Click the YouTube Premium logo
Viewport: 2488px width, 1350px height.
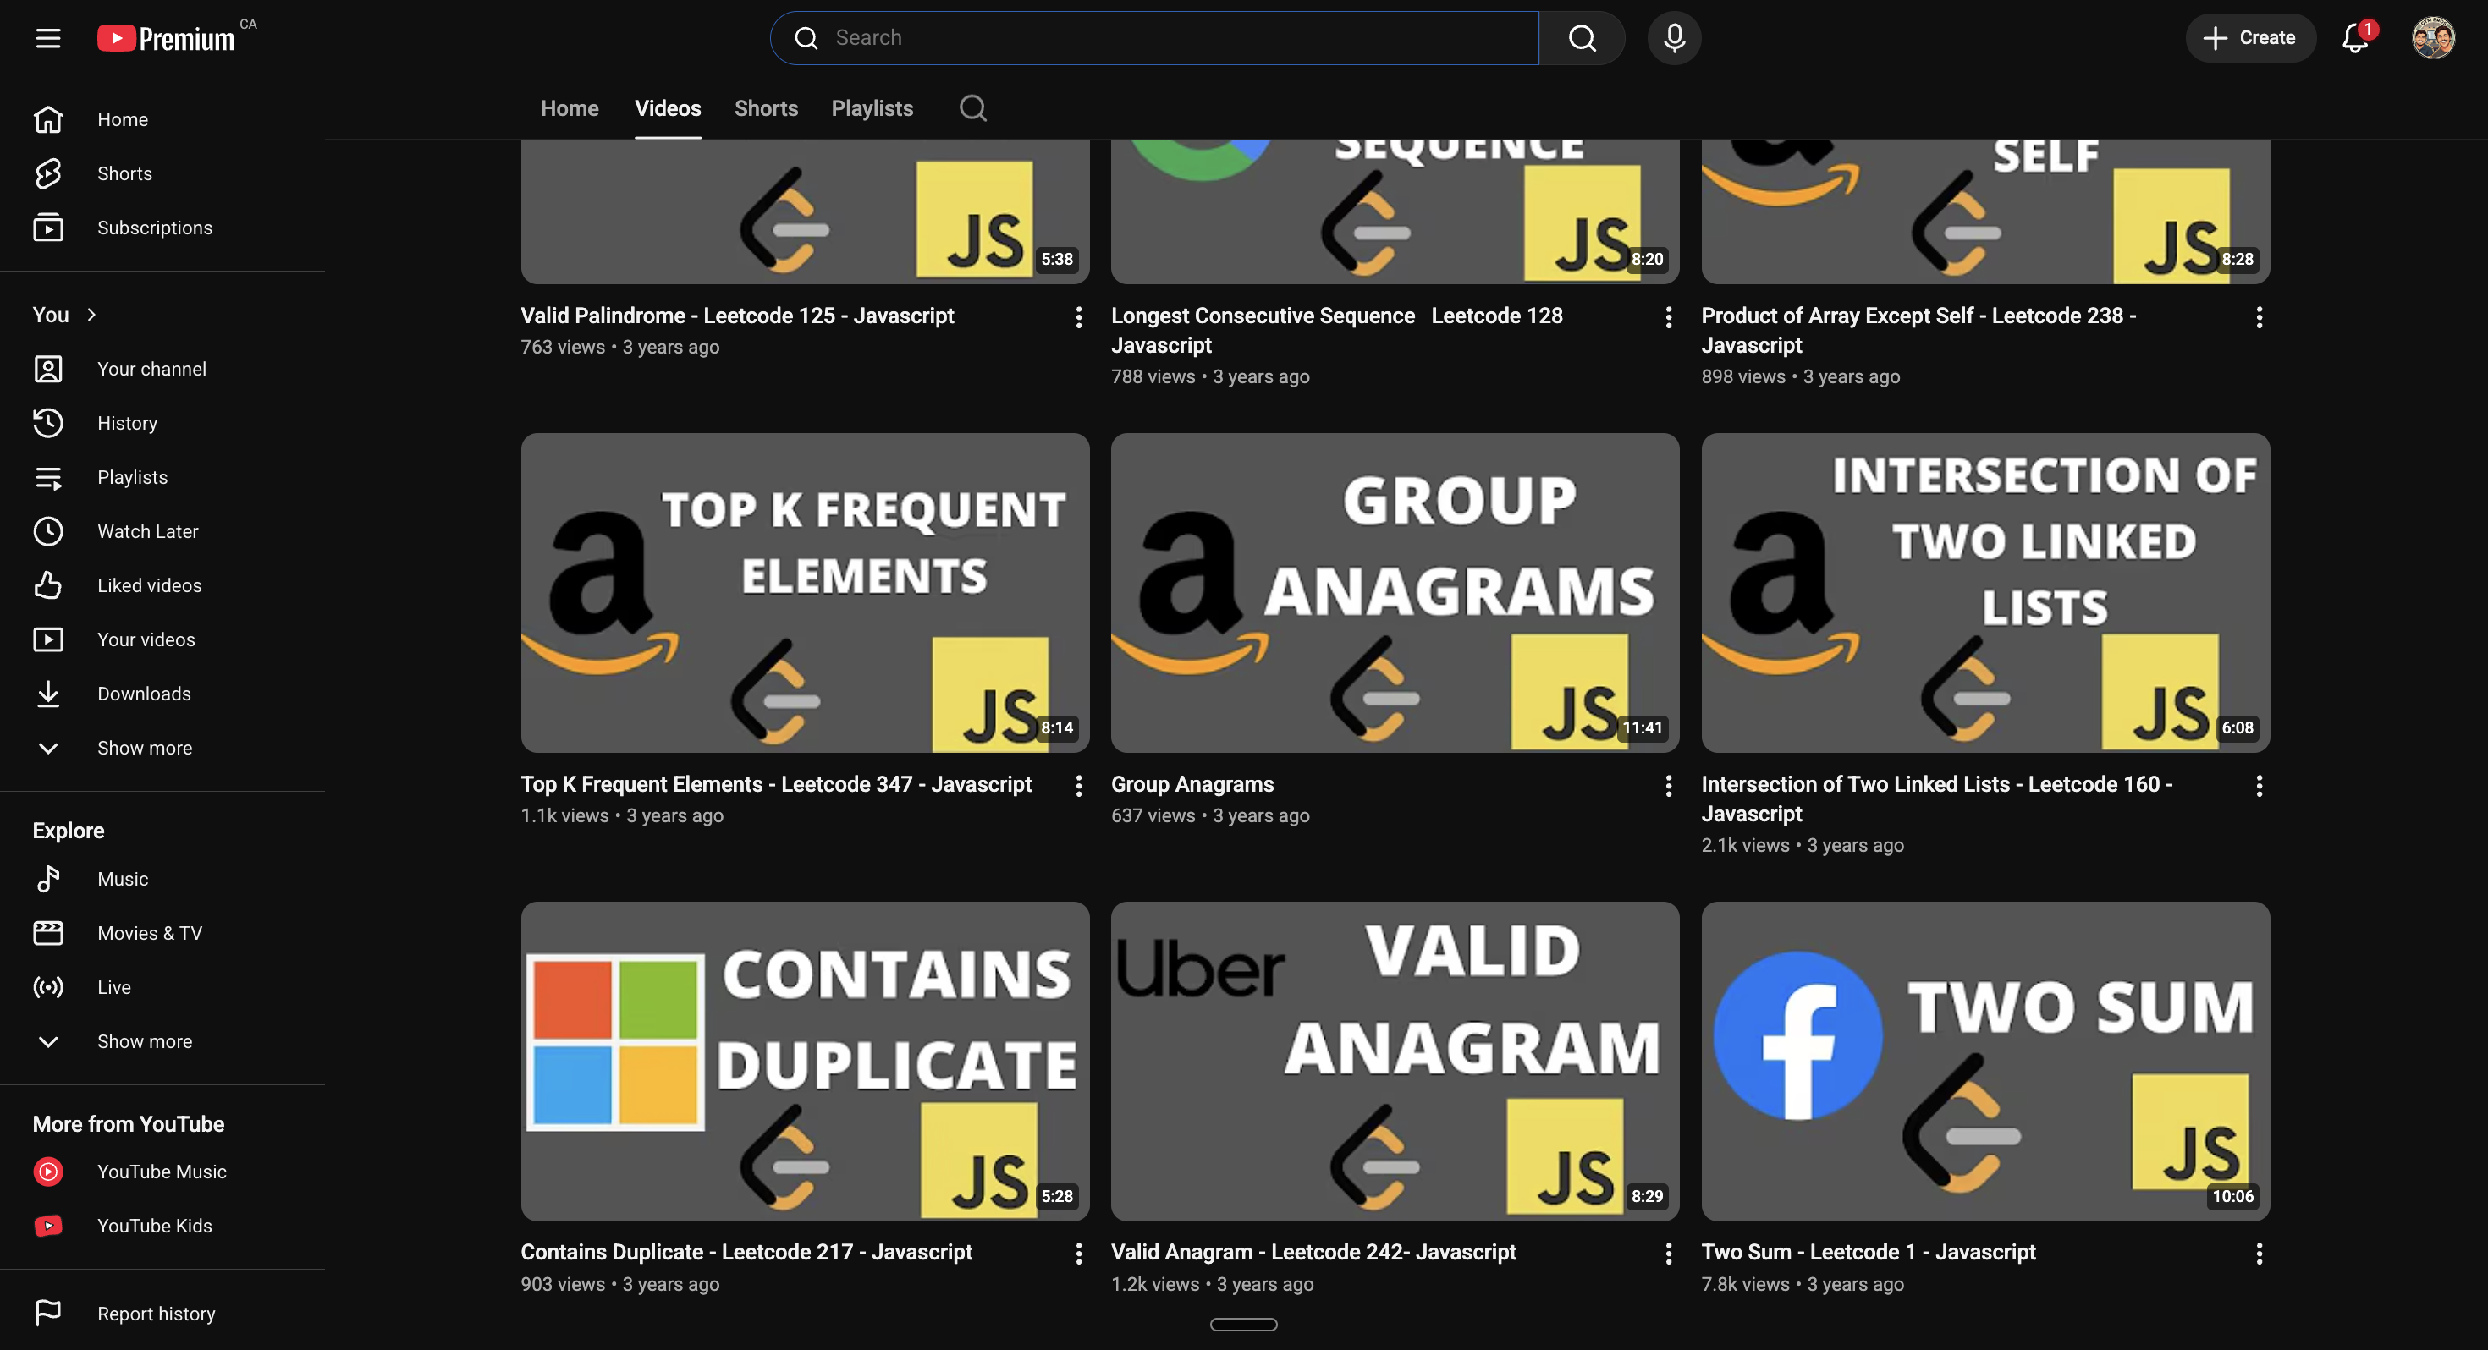coord(166,39)
